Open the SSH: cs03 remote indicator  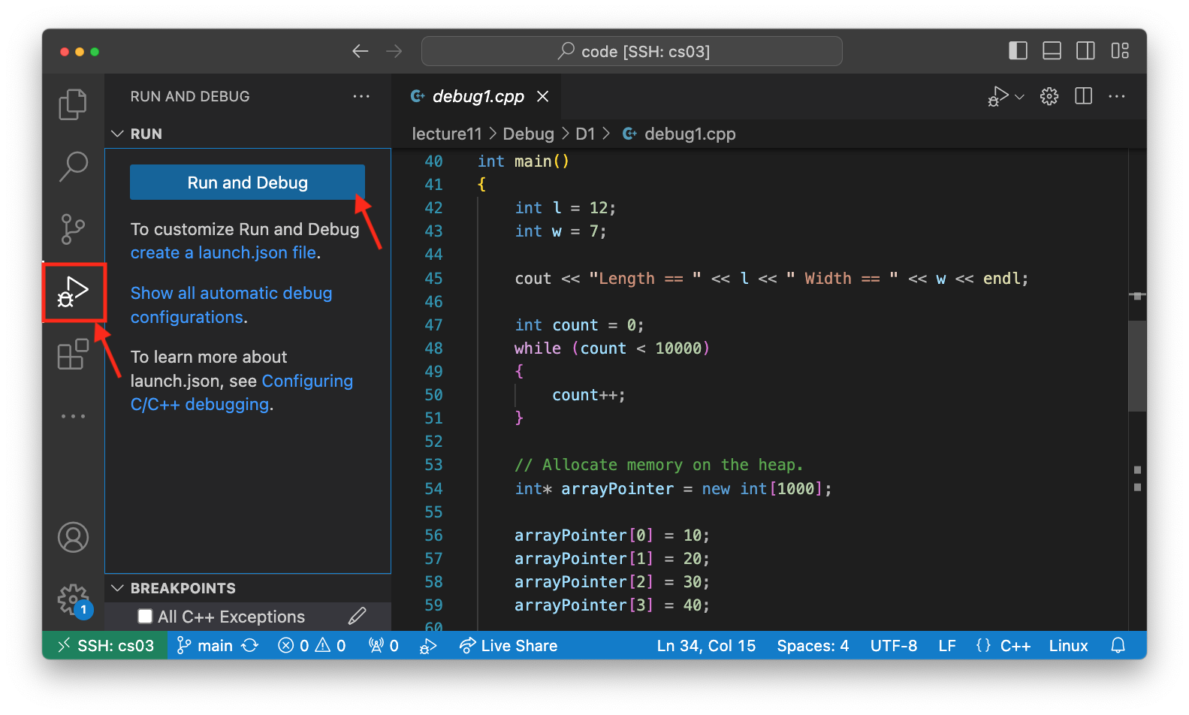[106, 646]
